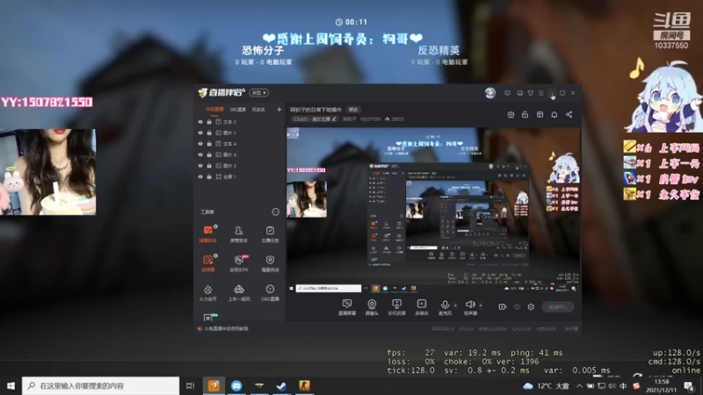Toggle the lock on 图片 1 layer

tap(209, 133)
